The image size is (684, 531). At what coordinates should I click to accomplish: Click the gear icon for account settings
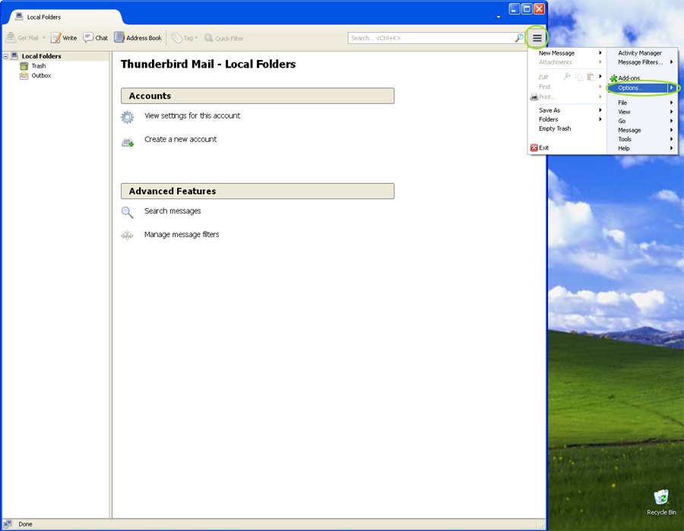click(x=128, y=117)
